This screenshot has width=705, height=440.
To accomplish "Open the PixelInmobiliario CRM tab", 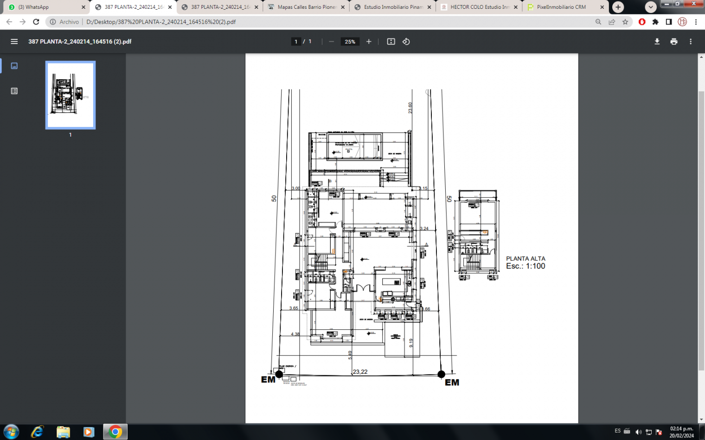I will pyautogui.click(x=561, y=7).
